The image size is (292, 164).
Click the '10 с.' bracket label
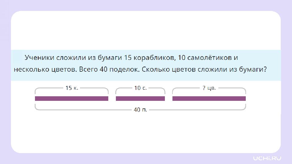tap(141, 88)
